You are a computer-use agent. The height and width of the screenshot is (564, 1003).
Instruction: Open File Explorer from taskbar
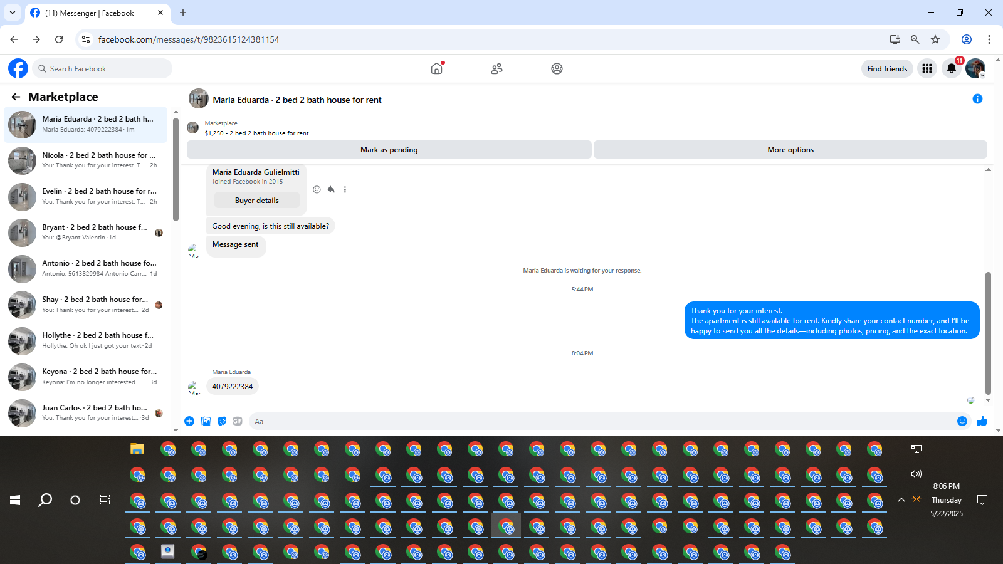[x=137, y=449]
